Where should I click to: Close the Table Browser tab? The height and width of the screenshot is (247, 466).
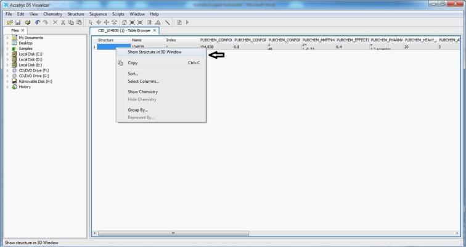155,30
